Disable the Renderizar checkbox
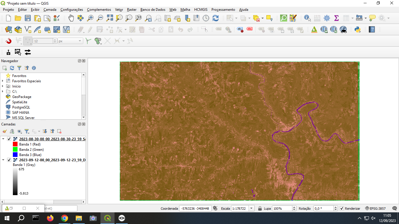The height and width of the screenshot is (224, 399). [342, 209]
